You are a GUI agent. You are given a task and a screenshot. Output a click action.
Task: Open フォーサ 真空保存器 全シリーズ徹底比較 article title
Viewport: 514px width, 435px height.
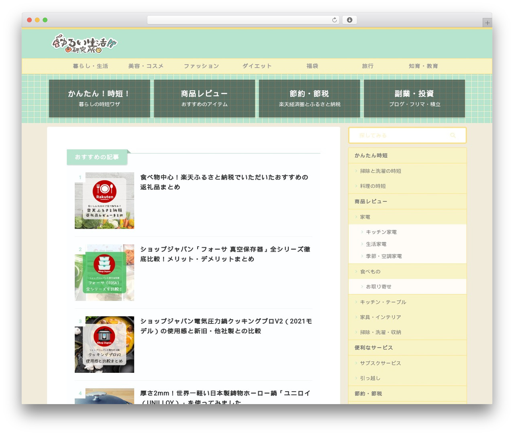tap(225, 254)
